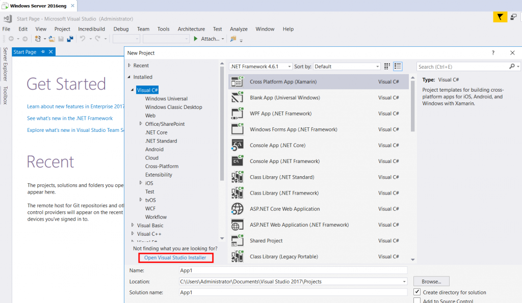Click the yellow feedback filter flag icon
The width and height of the screenshot is (522, 303).
(x=500, y=17)
